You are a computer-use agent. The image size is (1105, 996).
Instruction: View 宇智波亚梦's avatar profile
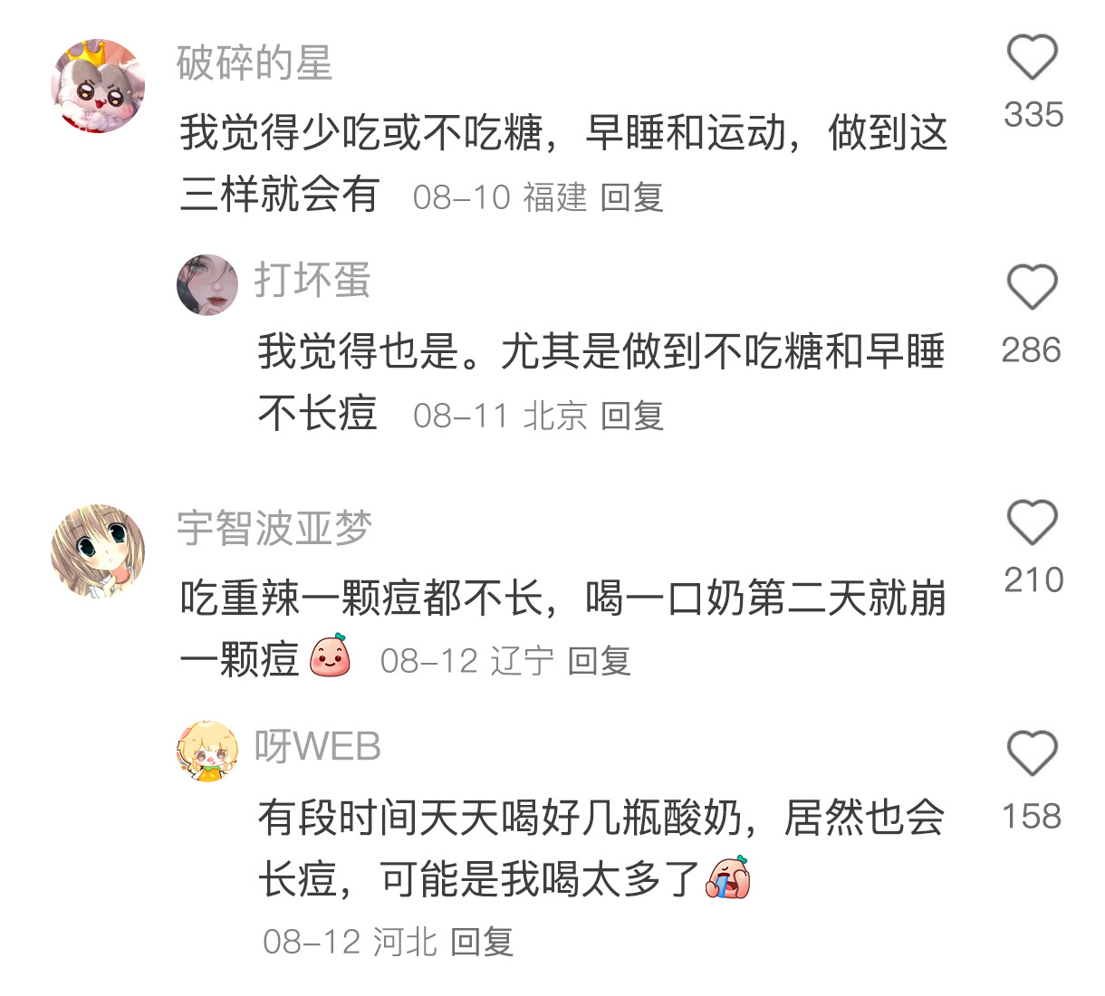coord(98,551)
